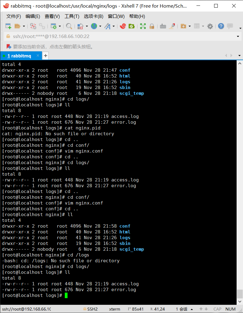The width and height of the screenshot is (243, 313).
Task: Click SSH2 status bar entry
Action: pyautogui.click(x=91, y=309)
